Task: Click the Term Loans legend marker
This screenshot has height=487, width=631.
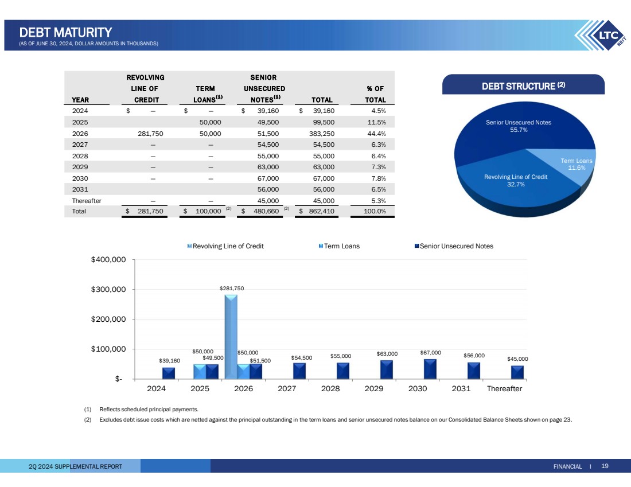Action: 321,246
